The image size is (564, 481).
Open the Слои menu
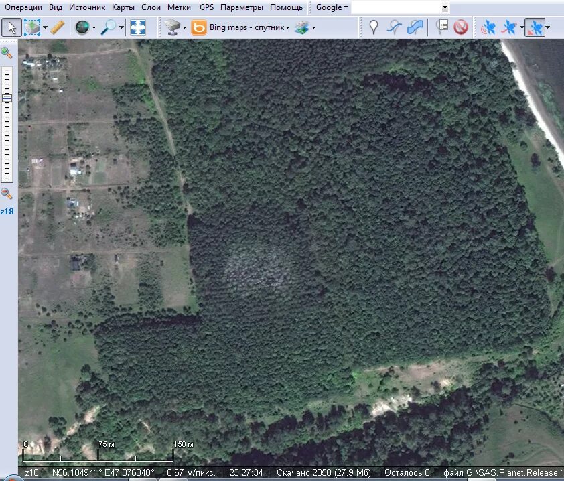coord(151,7)
